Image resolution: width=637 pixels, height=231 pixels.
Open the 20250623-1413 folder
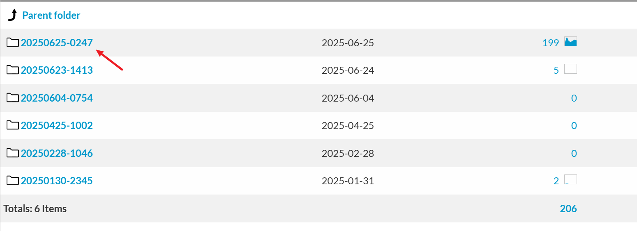click(57, 70)
